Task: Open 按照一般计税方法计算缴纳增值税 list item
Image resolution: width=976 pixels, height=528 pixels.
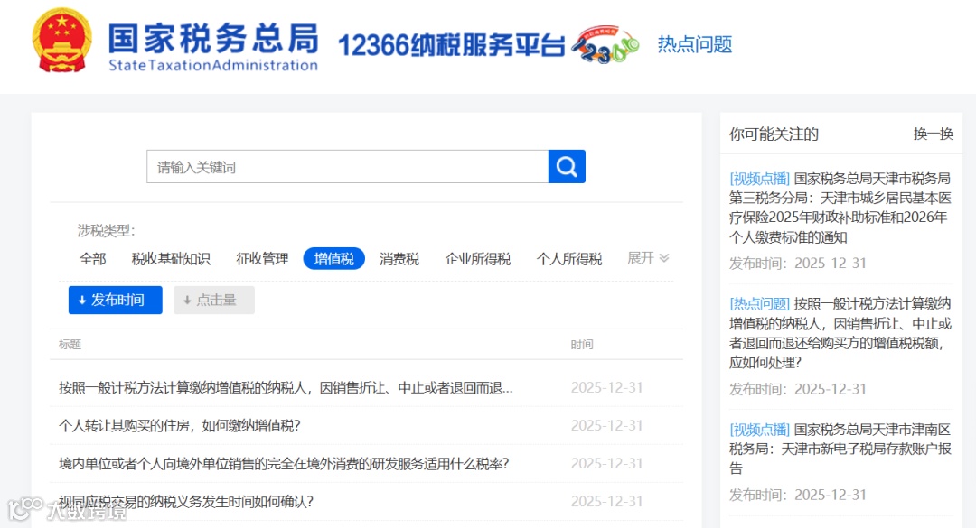Action: (286, 388)
